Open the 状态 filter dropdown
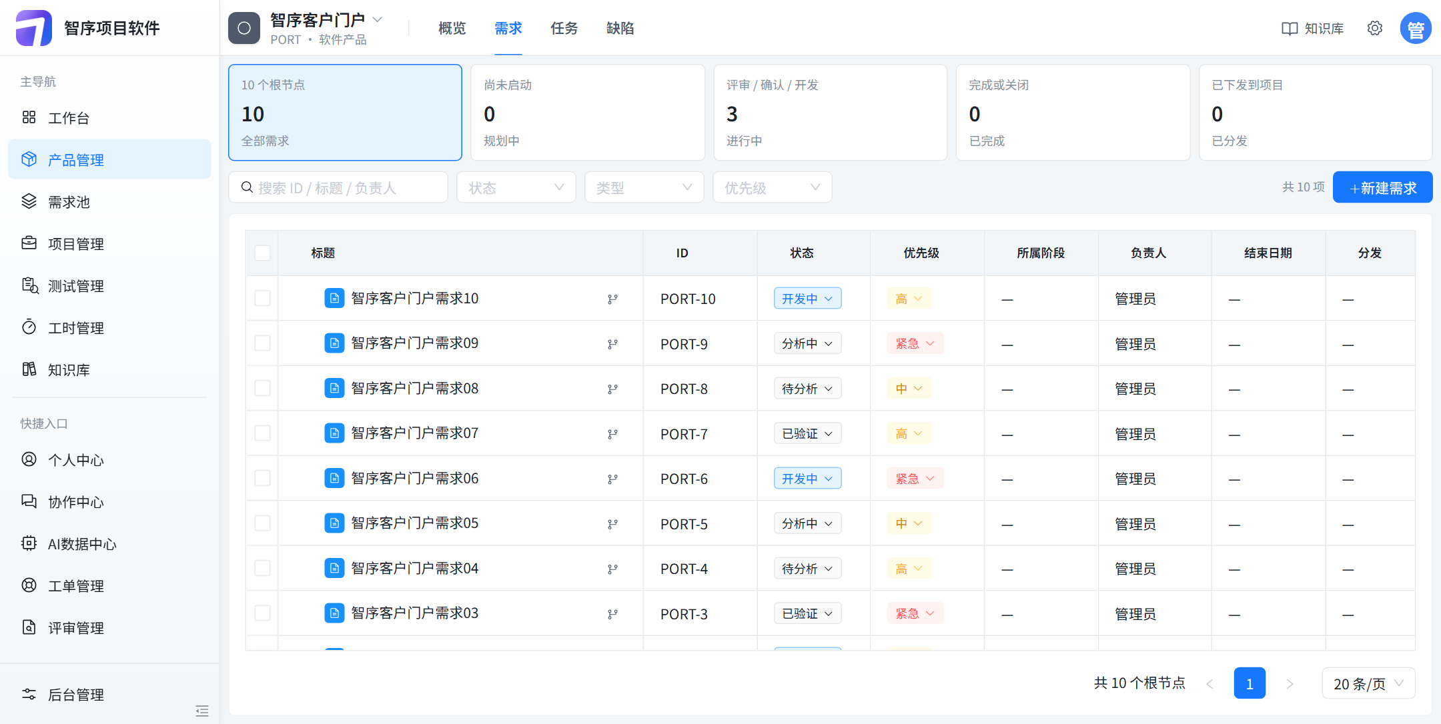Image resolution: width=1441 pixels, height=724 pixels. click(516, 187)
